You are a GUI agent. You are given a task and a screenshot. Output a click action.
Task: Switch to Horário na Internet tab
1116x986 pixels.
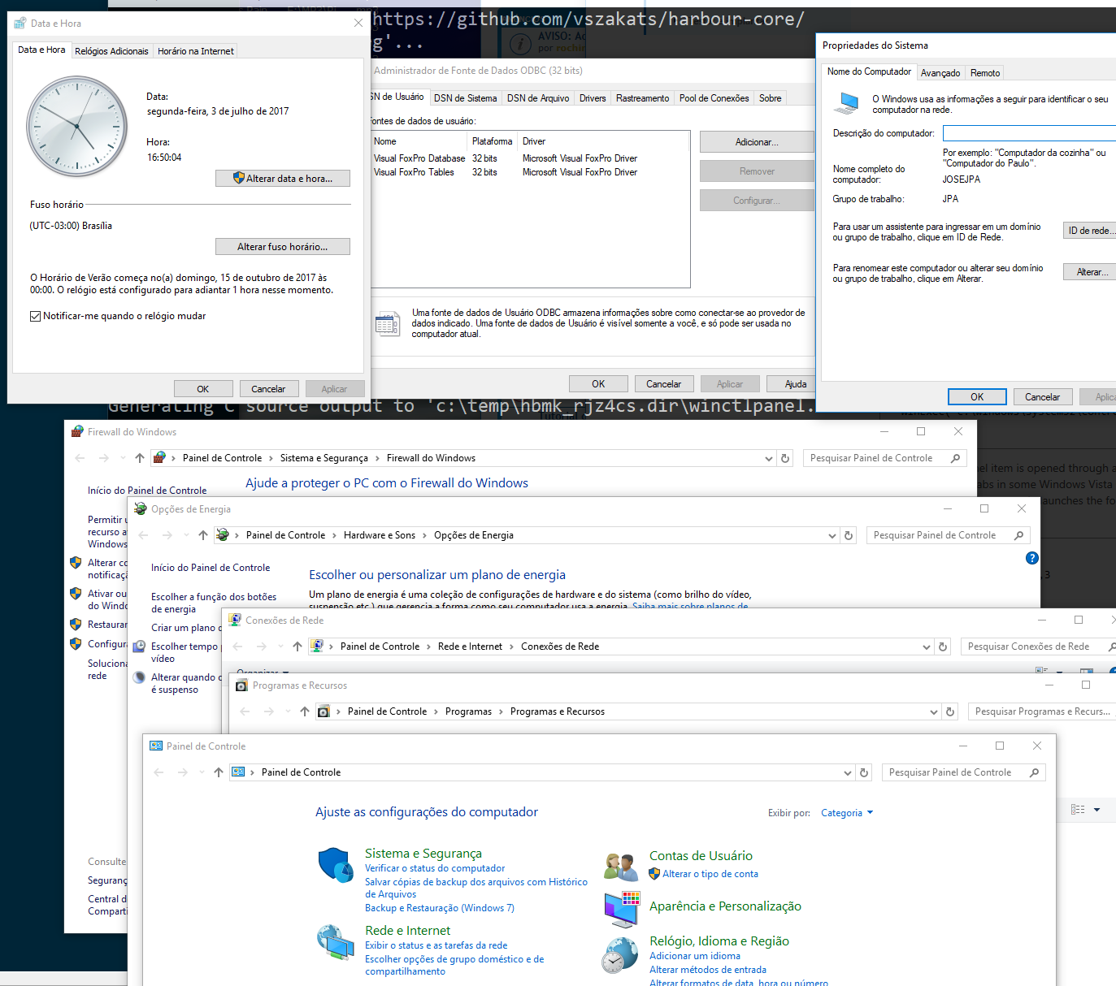(x=195, y=51)
